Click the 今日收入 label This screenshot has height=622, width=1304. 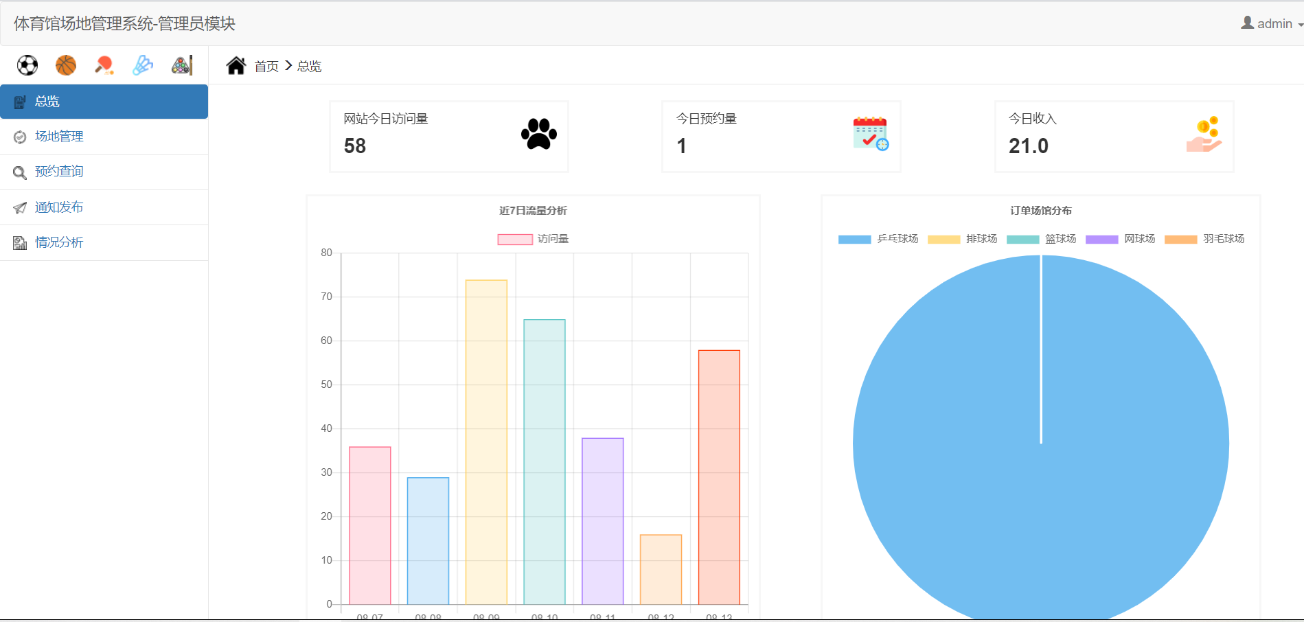pos(1033,119)
